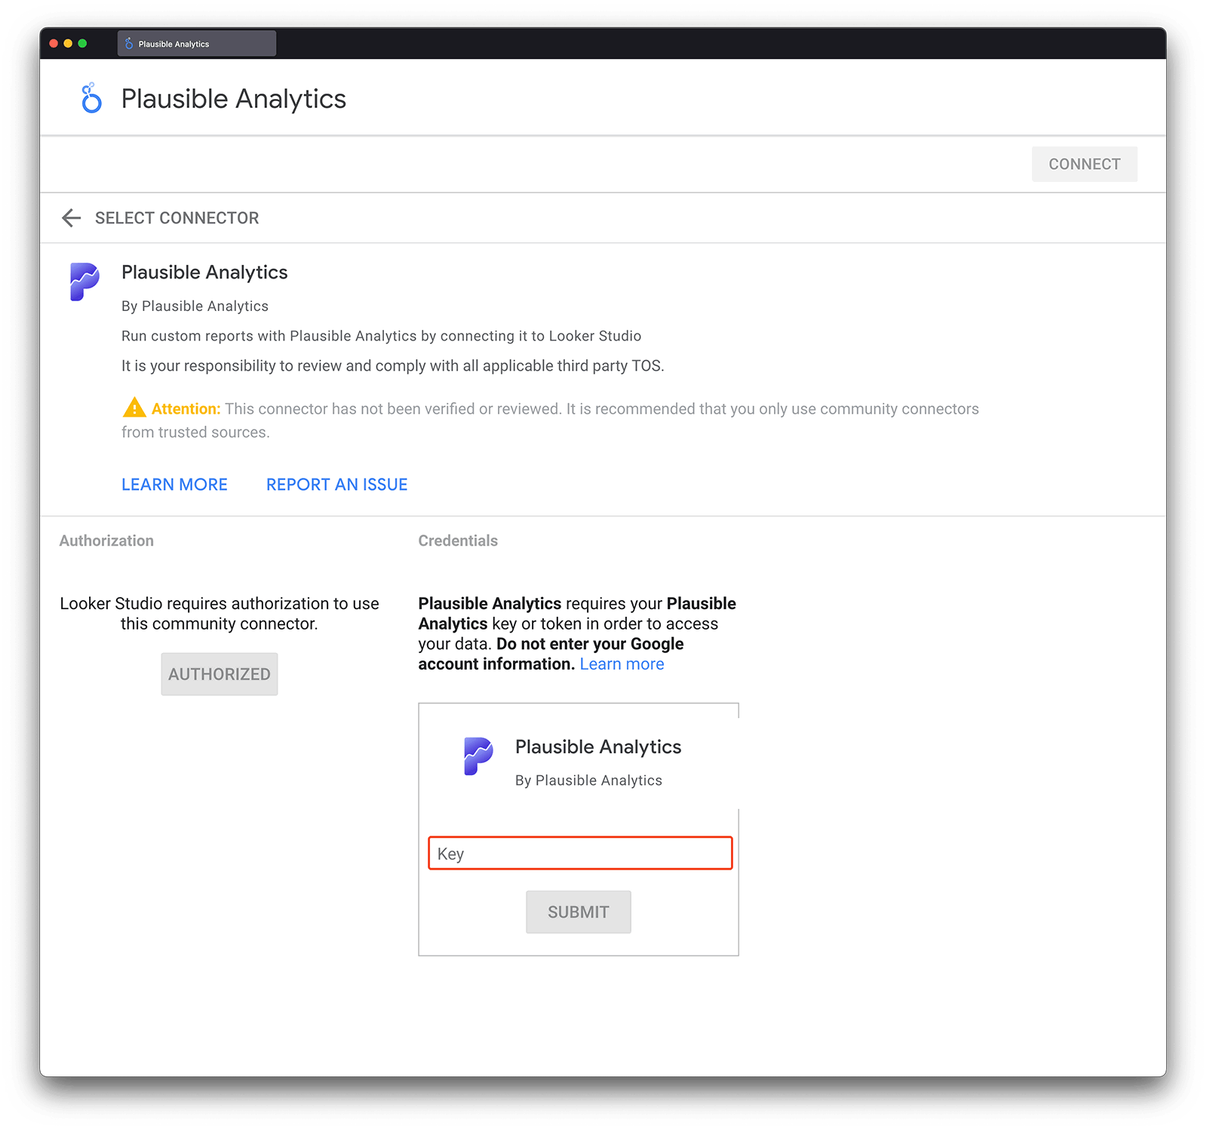Open the Learn more link about credentials

click(x=622, y=664)
